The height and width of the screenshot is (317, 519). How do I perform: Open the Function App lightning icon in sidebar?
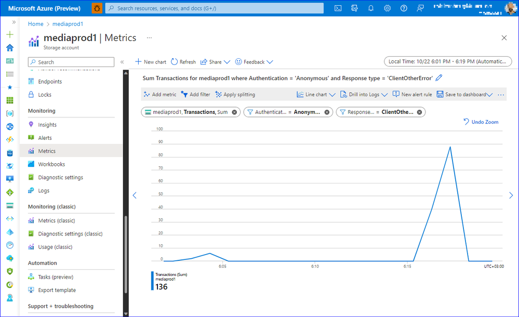pos(10,140)
